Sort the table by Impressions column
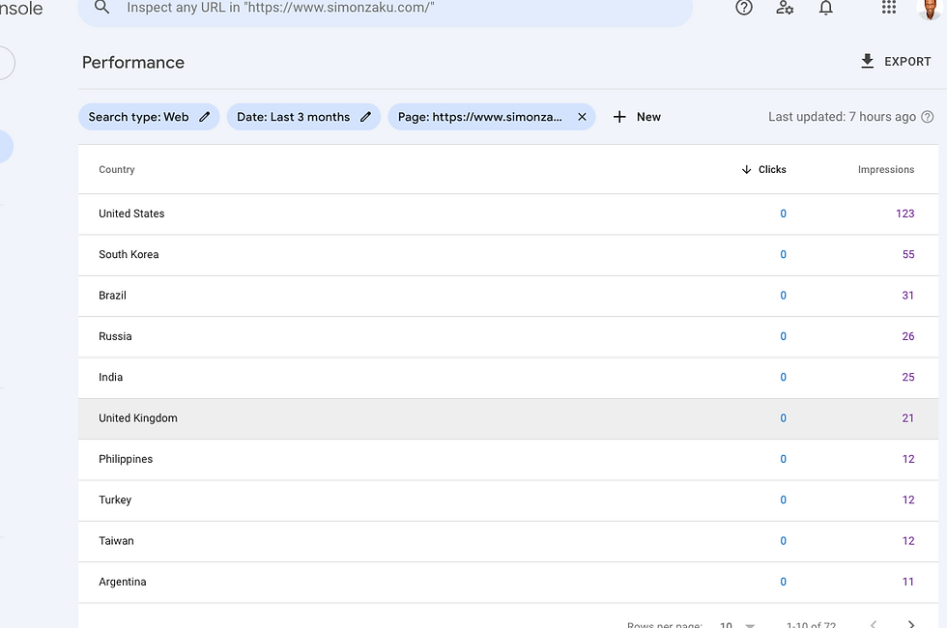Image resolution: width=947 pixels, height=628 pixels. coord(885,170)
